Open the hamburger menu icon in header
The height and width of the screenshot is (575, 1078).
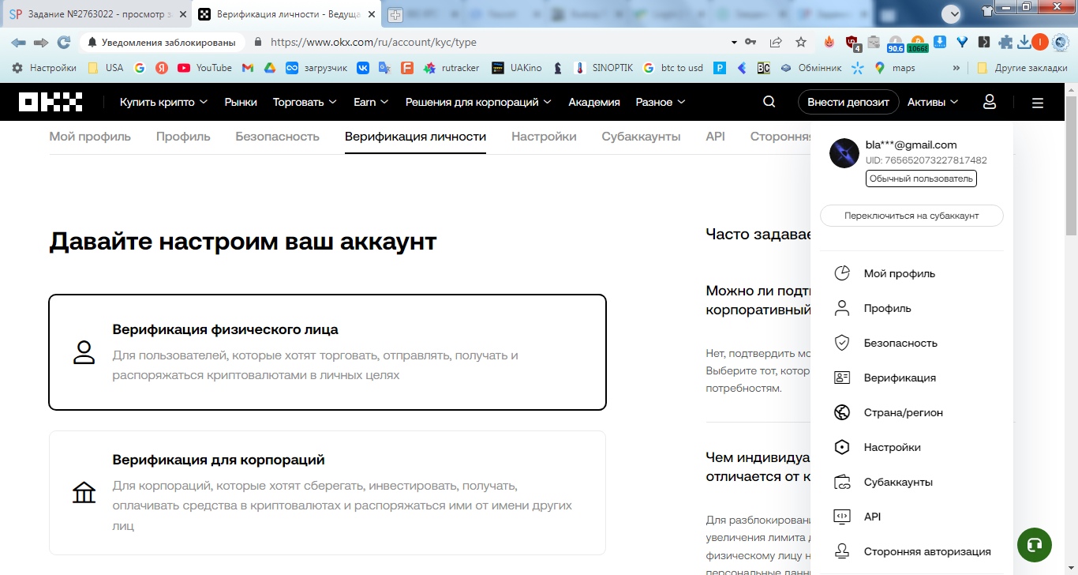pyautogui.click(x=1038, y=103)
